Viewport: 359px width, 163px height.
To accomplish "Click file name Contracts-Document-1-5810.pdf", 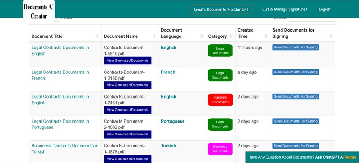I will [x=124, y=51].
